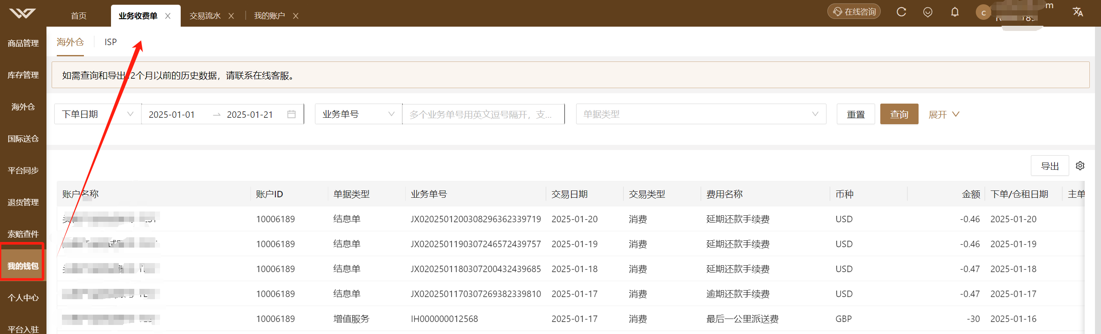Open 国际送仓 in sidebar

coord(23,139)
